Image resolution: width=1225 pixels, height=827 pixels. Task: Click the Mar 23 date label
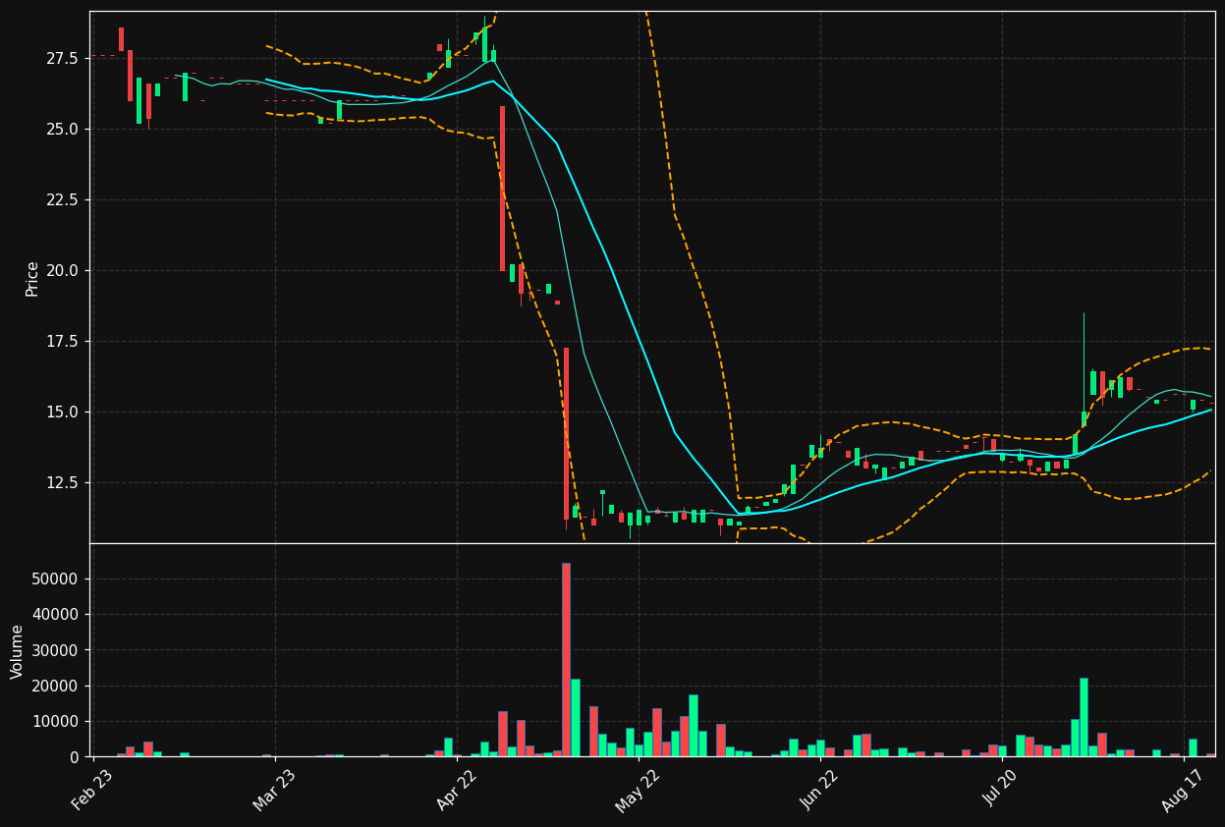pos(274,791)
